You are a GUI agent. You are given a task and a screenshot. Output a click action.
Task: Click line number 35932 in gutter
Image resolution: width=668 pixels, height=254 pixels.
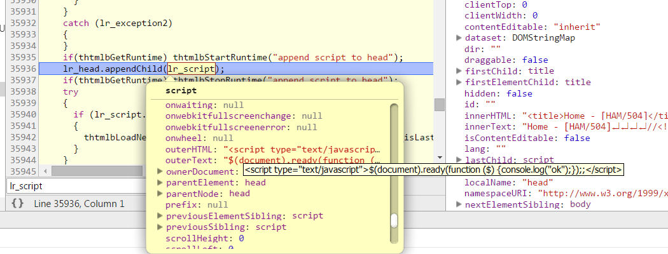[x=22, y=23]
